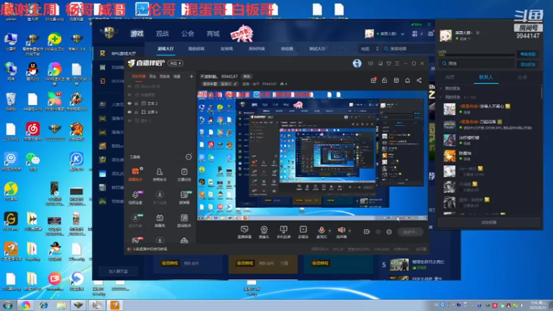Open the gift box icon with the red badge
The image size is (553, 311).
click(x=373, y=80)
